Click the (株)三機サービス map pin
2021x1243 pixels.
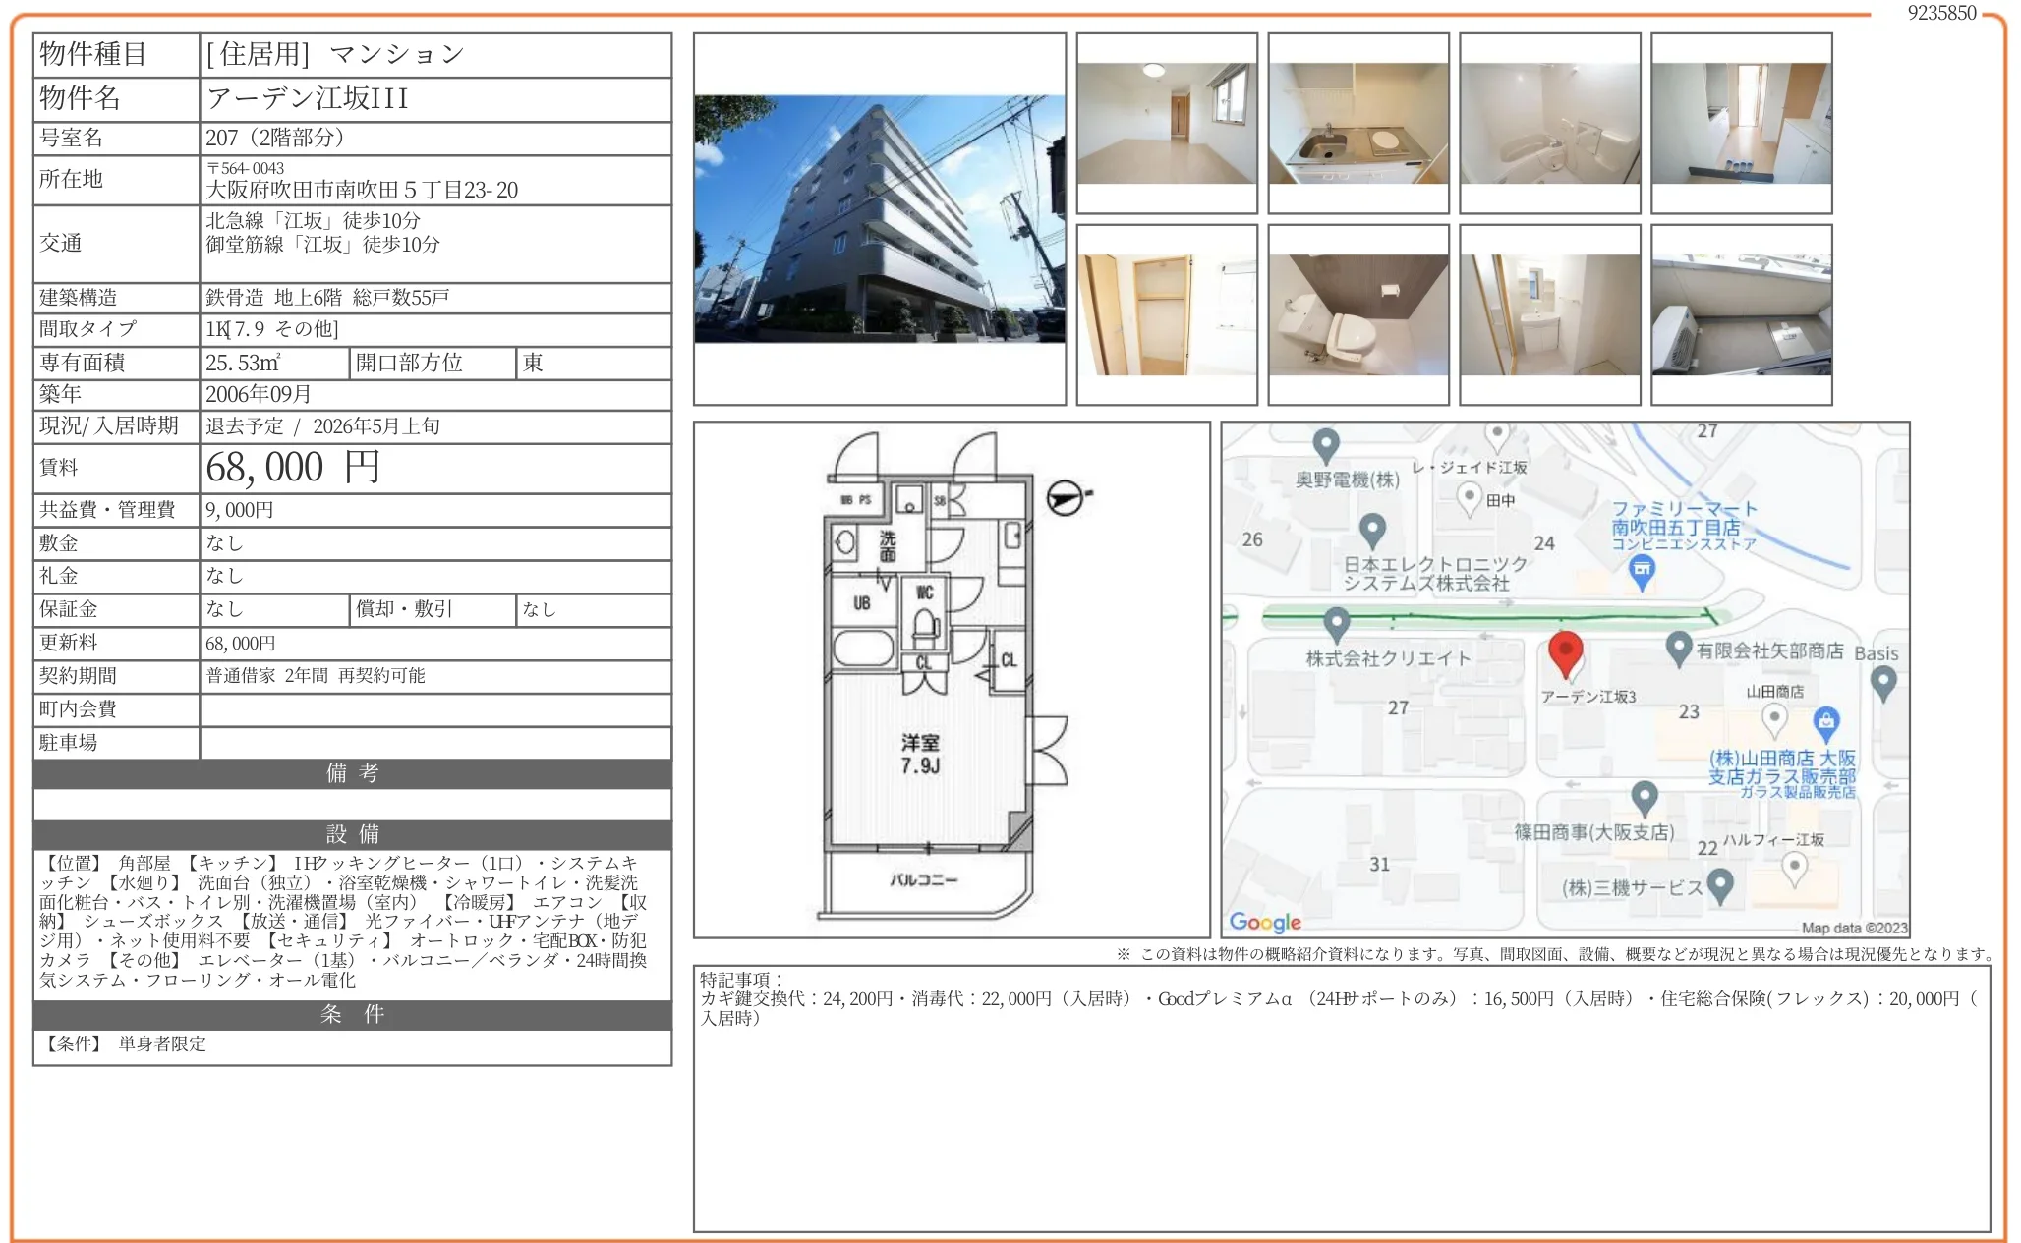pyautogui.click(x=1720, y=885)
